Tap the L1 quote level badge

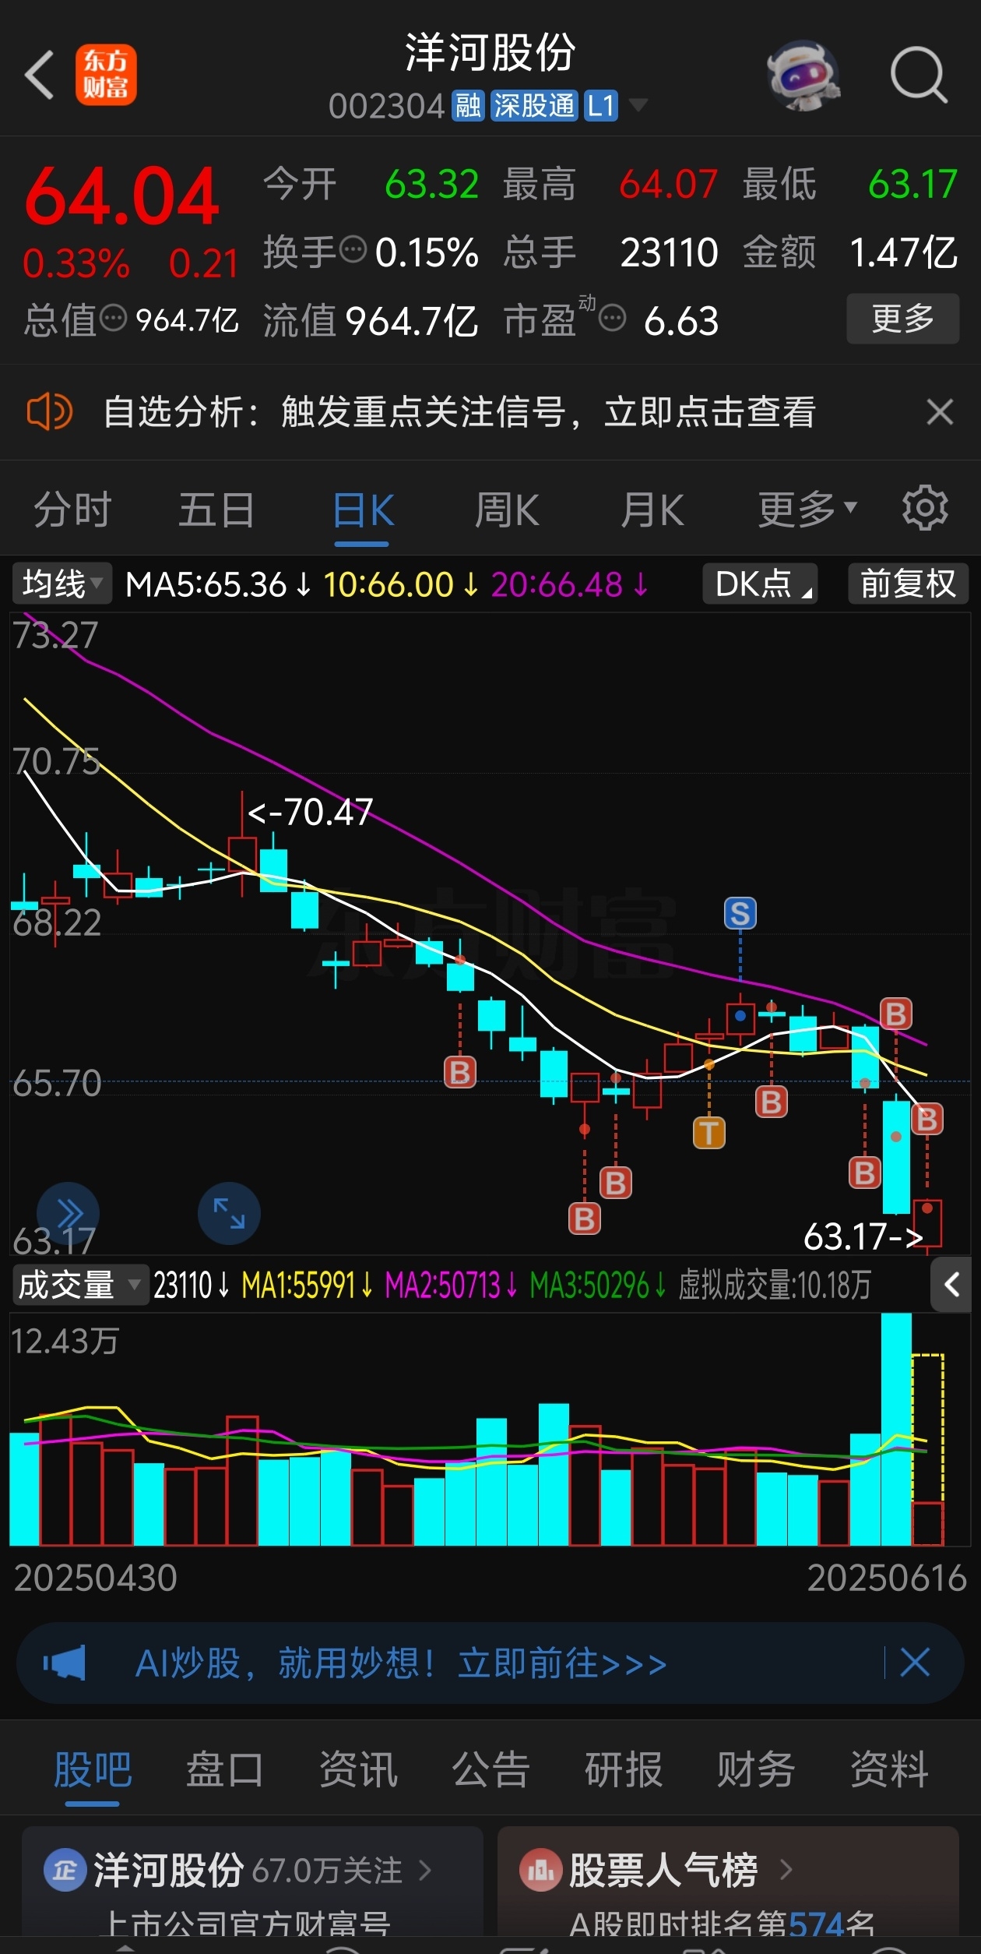pos(600,105)
